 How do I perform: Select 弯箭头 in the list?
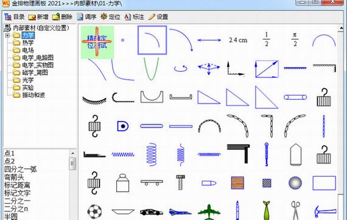tap(14, 177)
